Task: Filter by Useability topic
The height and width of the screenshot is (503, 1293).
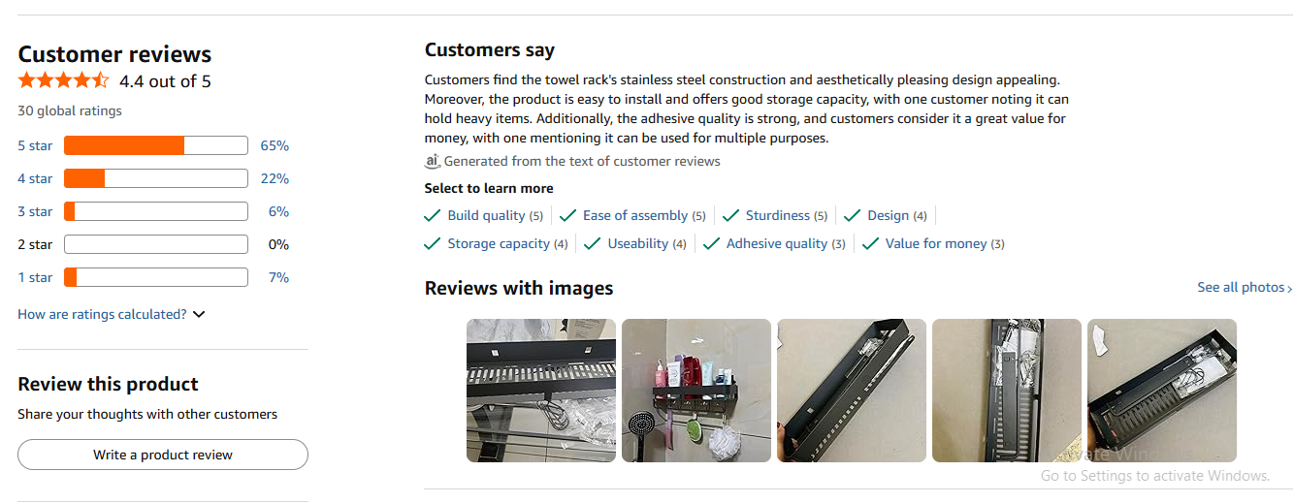Action: click(637, 243)
